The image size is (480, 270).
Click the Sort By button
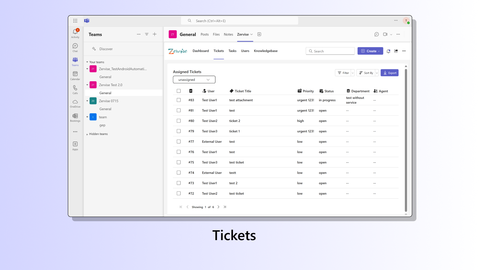click(366, 73)
